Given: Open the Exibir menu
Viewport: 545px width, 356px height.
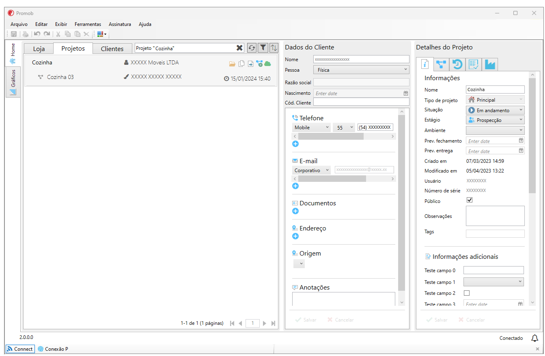Looking at the screenshot, I should (x=61, y=24).
